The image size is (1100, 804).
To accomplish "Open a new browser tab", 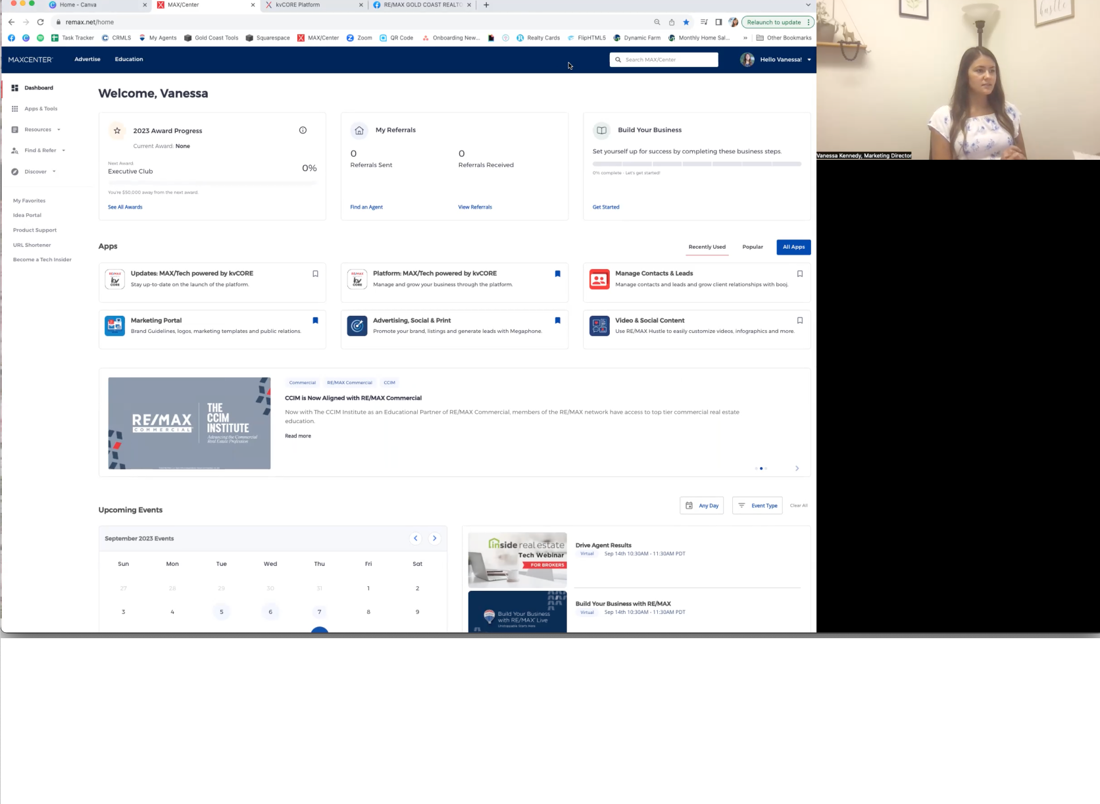I will click(x=486, y=5).
